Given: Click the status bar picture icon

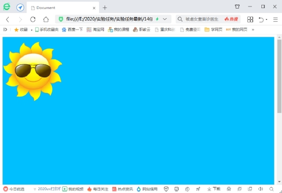Looking at the screenshot, I should coord(176,189).
